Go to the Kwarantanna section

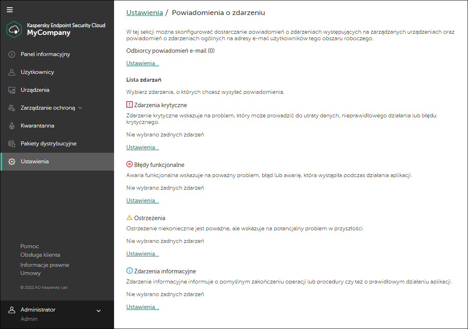click(37, 126)
